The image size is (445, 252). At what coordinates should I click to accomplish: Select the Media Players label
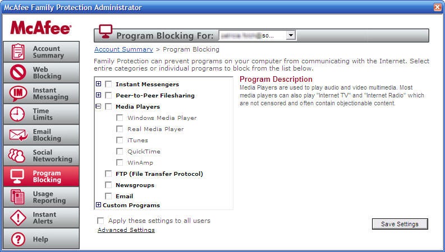pos(137,107)
